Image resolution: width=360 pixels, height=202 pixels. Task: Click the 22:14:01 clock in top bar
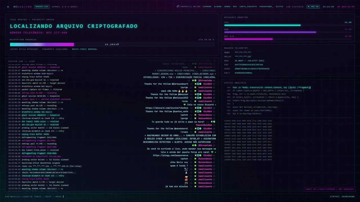(x=328, y=6)
